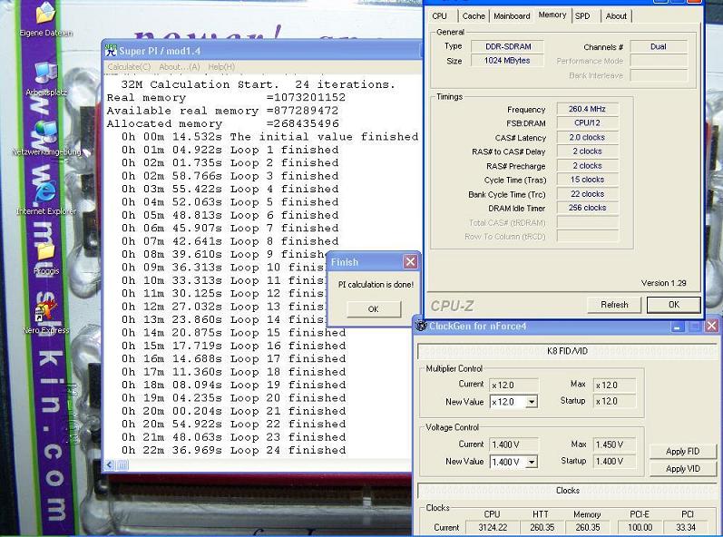Screen dimensions: 723x537
Task: Click the 32M Calculation Start line
Action: (x=259, y=85)
